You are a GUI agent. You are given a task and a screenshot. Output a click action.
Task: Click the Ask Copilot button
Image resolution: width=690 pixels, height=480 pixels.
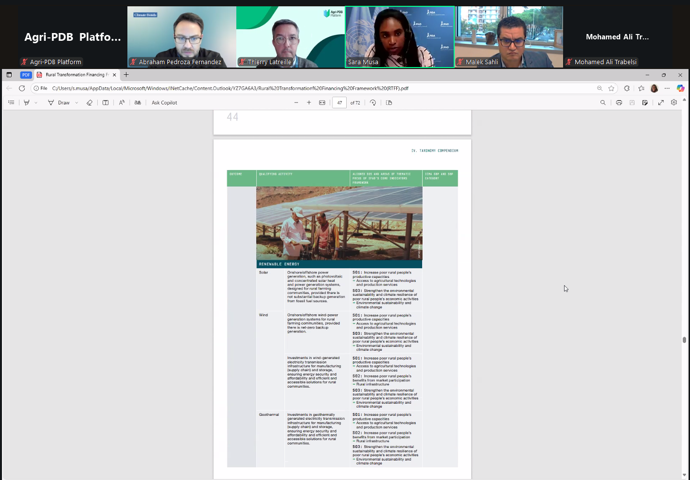[x=164, y=103]
